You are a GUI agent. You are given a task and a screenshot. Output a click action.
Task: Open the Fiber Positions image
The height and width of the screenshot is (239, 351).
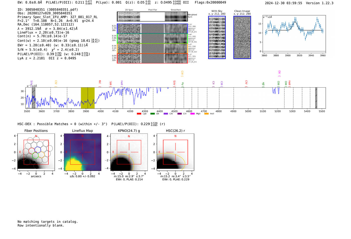tap(36, 152)
